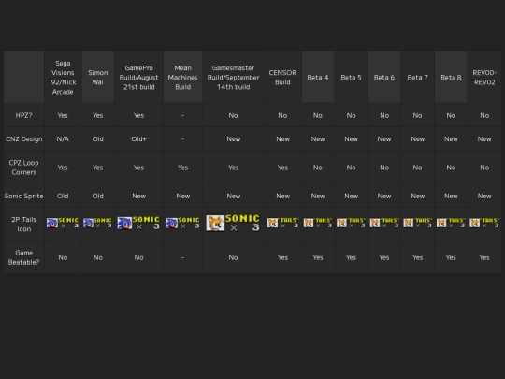Click HPZ 'No' cell under Beta 8
Viewport: 505px width, 379px height.
pos(451,115)
